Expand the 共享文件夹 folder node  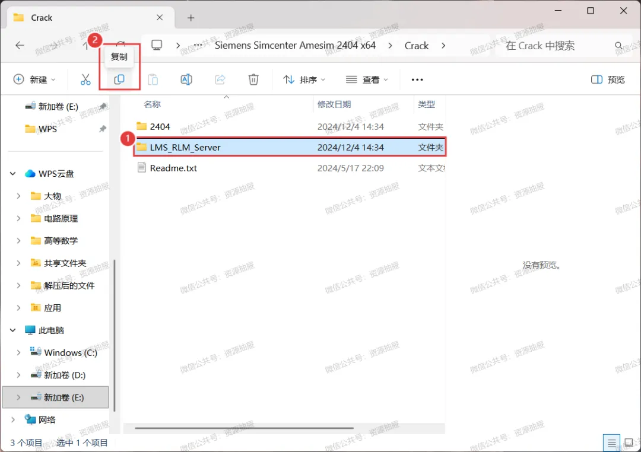pyautogui.click(x=18, y=263)
